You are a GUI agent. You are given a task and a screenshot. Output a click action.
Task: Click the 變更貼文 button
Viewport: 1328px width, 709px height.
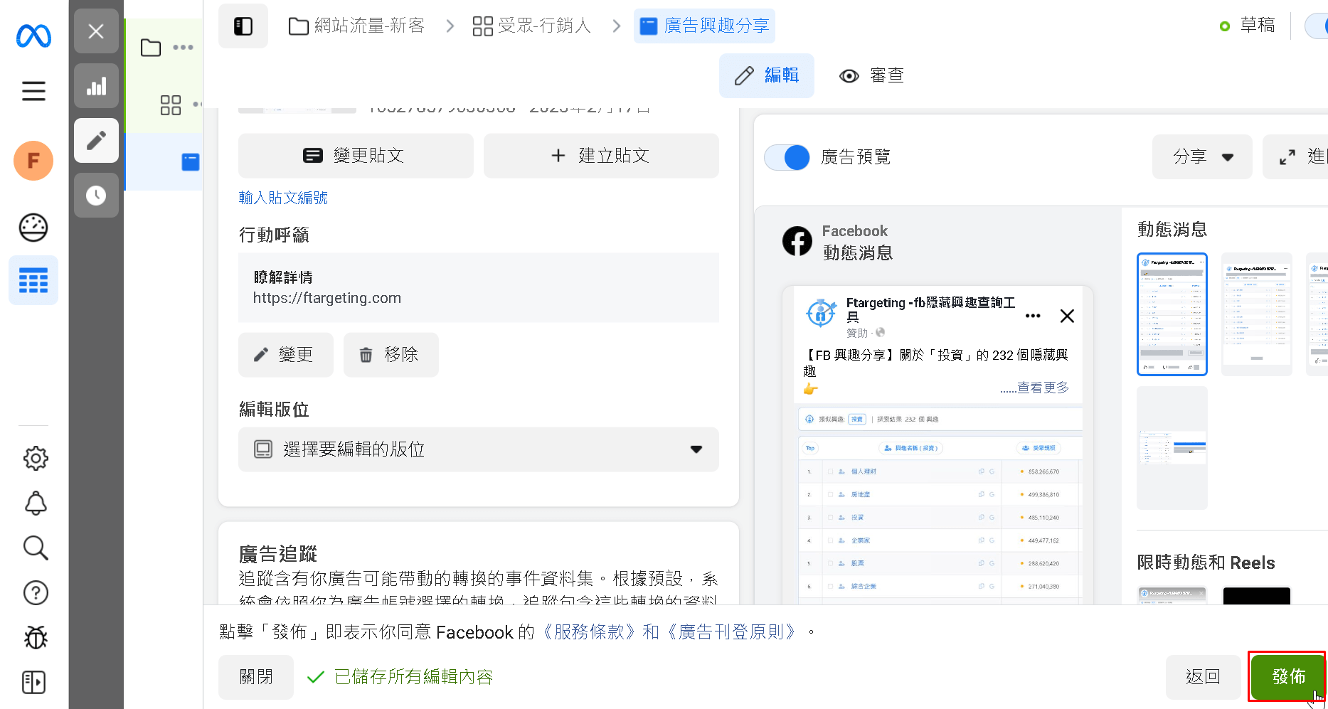(x=356, y=156)
